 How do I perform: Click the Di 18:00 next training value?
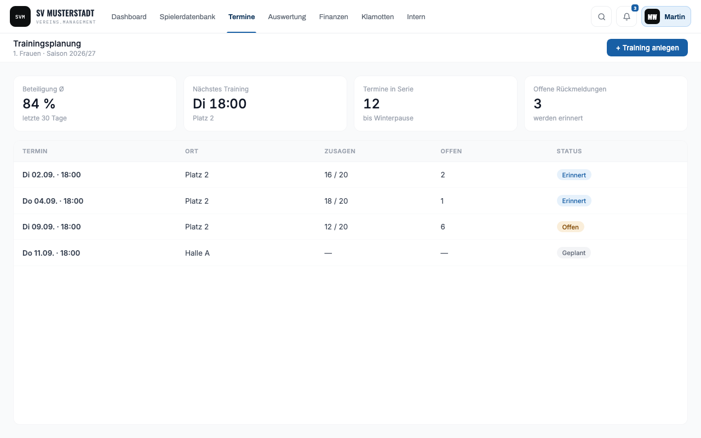click(x=220, y=103)
